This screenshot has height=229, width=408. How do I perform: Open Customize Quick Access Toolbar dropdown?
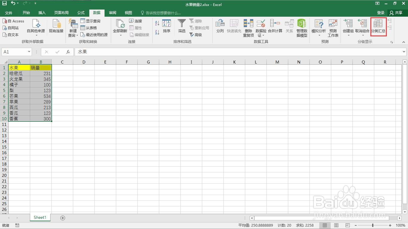tap(36, 4)
